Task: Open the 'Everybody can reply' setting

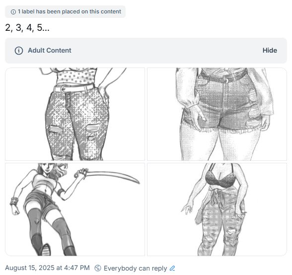Action: click(136, 268)
